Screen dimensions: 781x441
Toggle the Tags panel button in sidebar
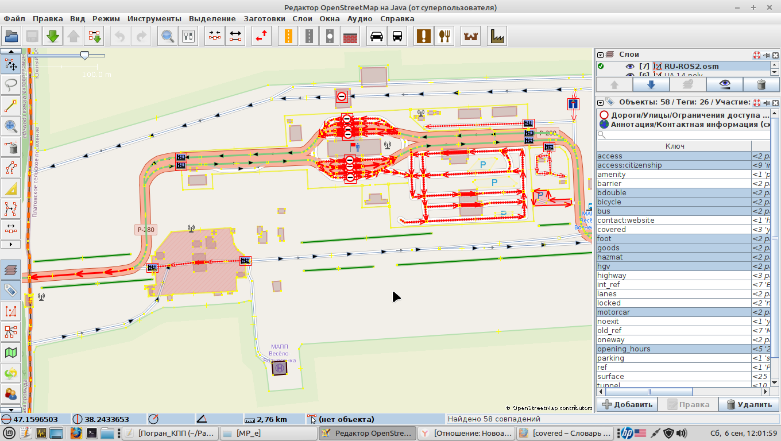pyautogui.click(x=11, y=289)
